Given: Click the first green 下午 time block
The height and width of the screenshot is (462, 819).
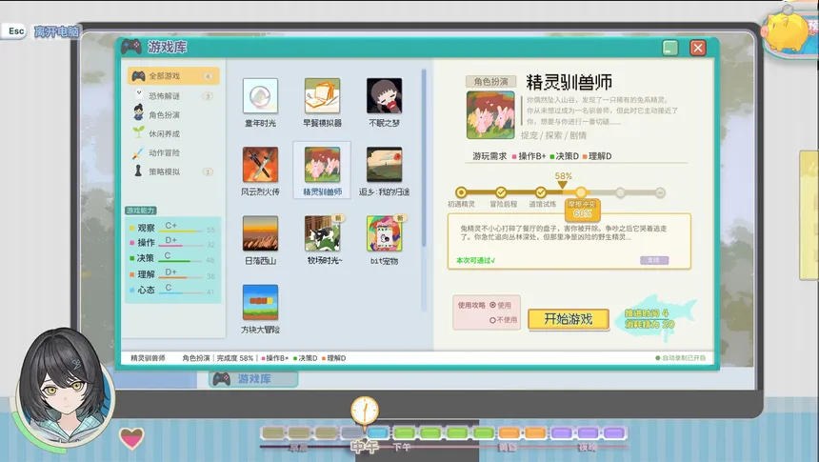Looking at the screenshot, I should [405, 432].
